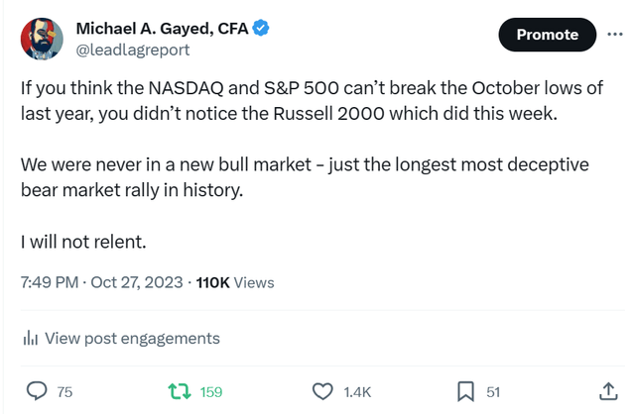
Task: Click the 159 retweets count
Action: tap(211, 392)
